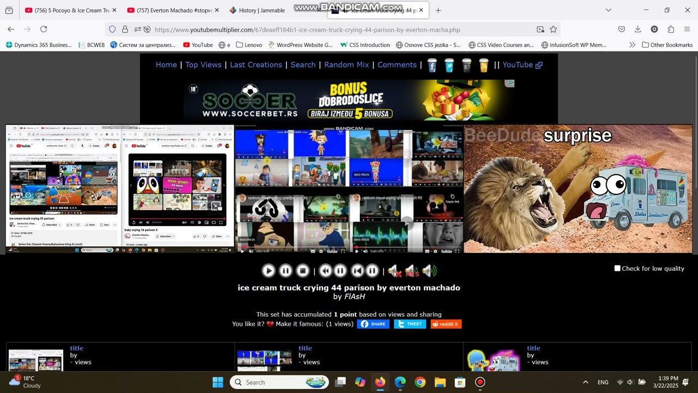Click the Soccerbet banner advertisement
698x393 pixels.
coord(350,100)
